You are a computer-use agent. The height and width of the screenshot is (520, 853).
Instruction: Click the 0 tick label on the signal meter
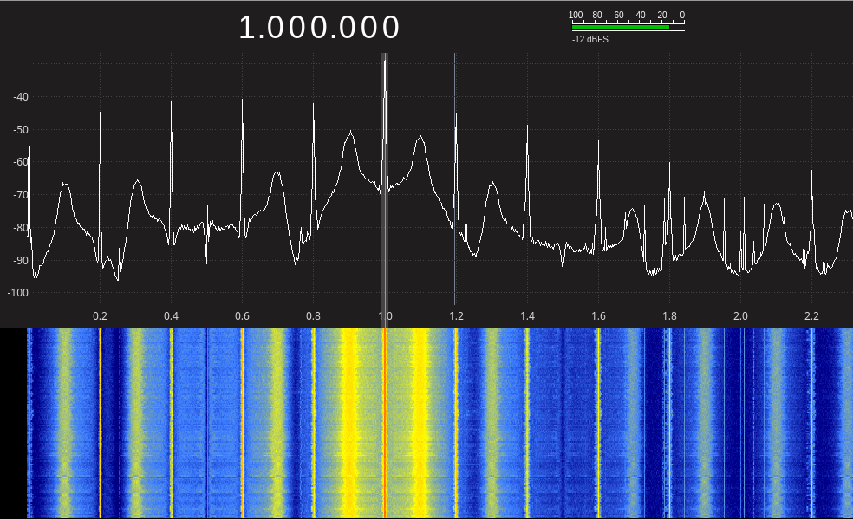point(682,16)
